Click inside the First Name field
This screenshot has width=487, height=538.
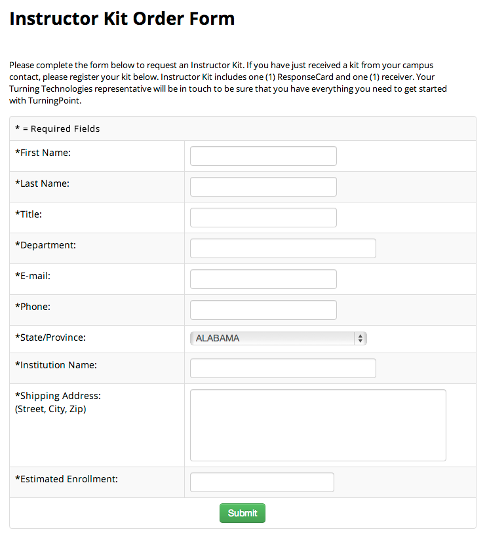(263, 155)
